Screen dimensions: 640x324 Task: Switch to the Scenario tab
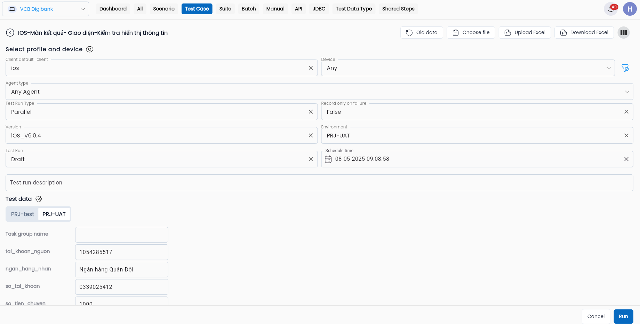164,9
